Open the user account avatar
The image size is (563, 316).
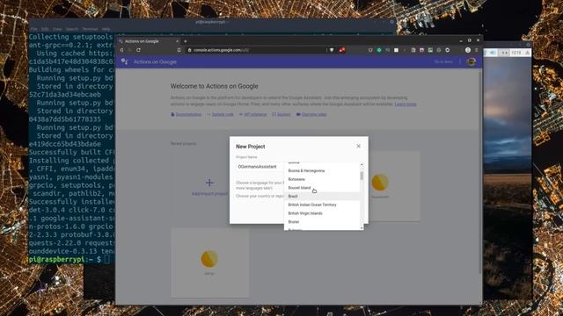[472, 61]
